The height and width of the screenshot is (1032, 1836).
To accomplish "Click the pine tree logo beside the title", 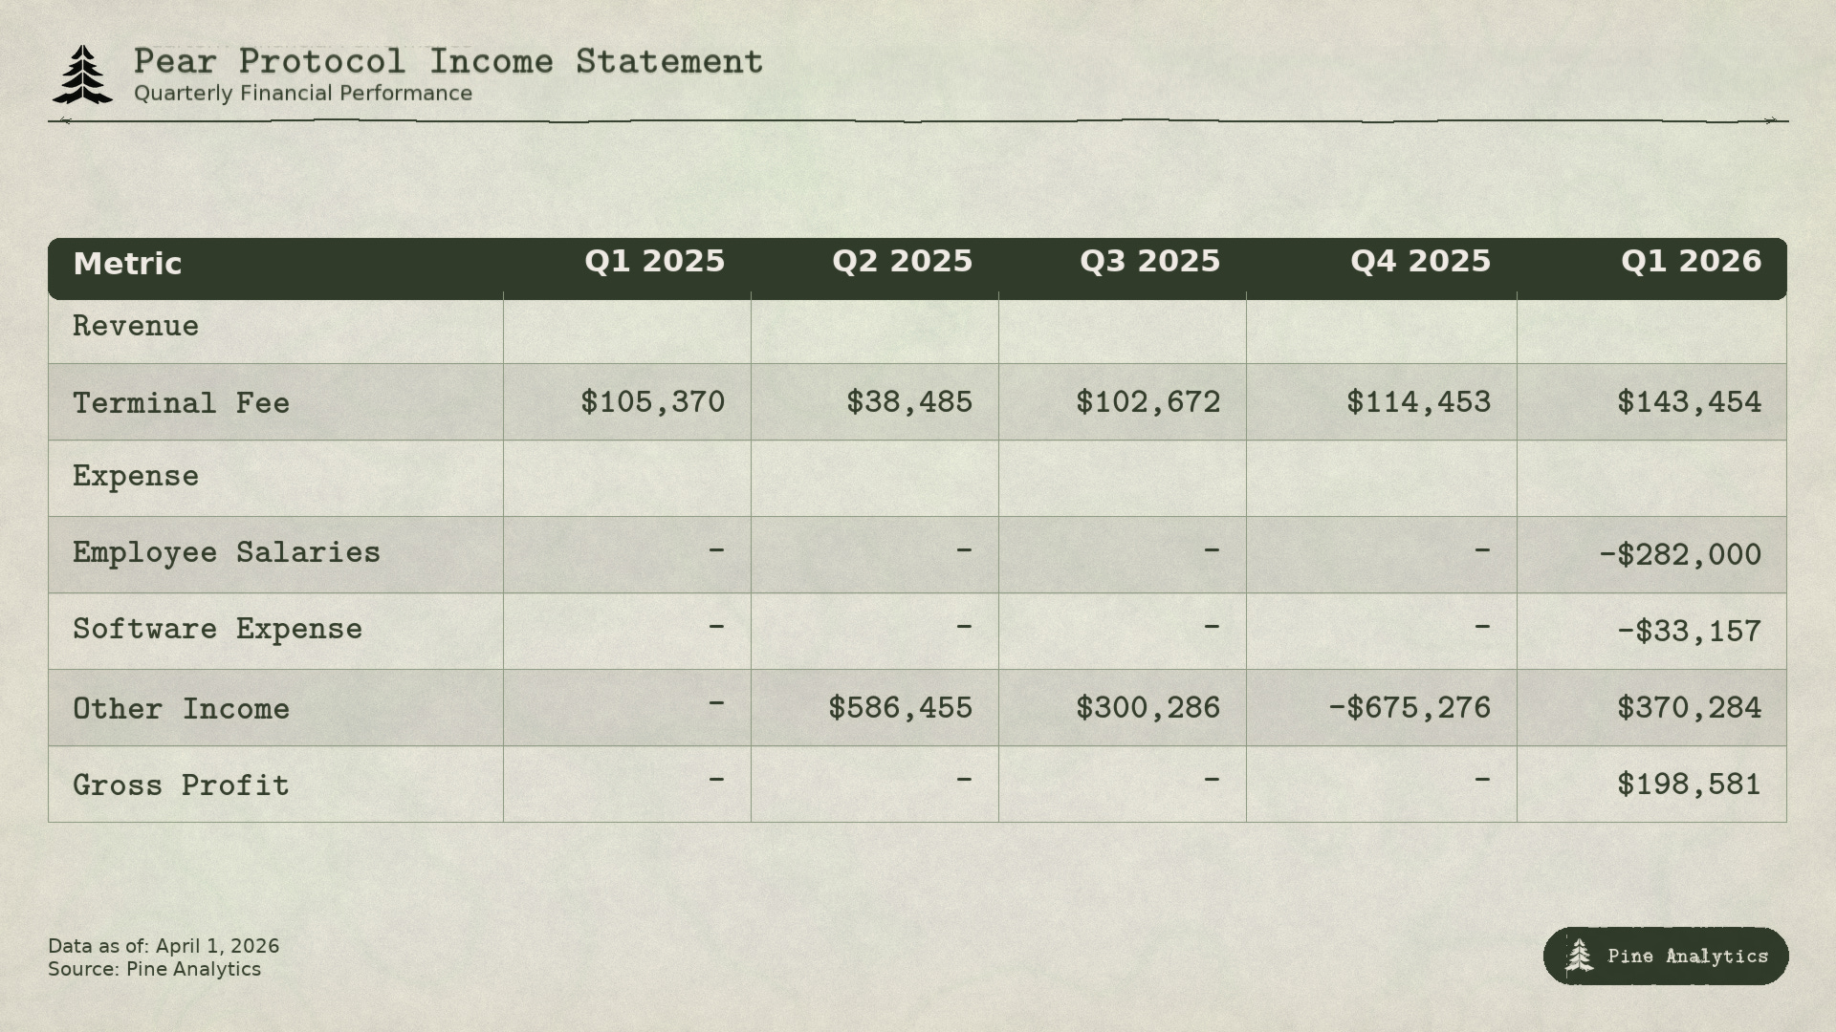I will (x=83, y=75).
